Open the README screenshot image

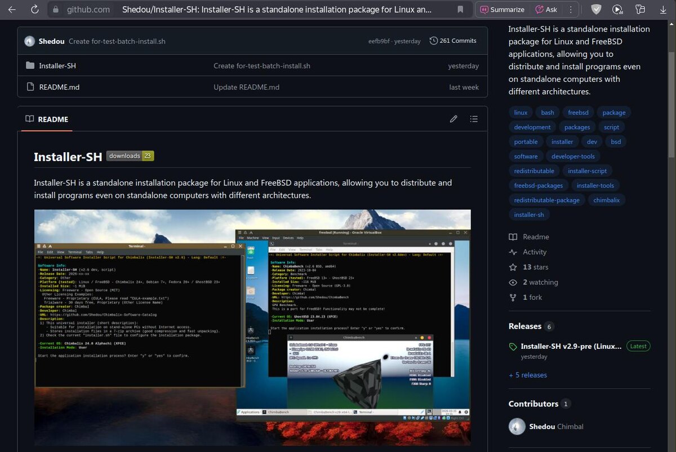(252, 327)
